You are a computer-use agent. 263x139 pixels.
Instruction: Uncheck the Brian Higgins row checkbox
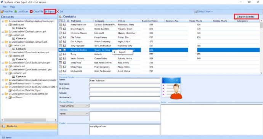coord(60,29)
